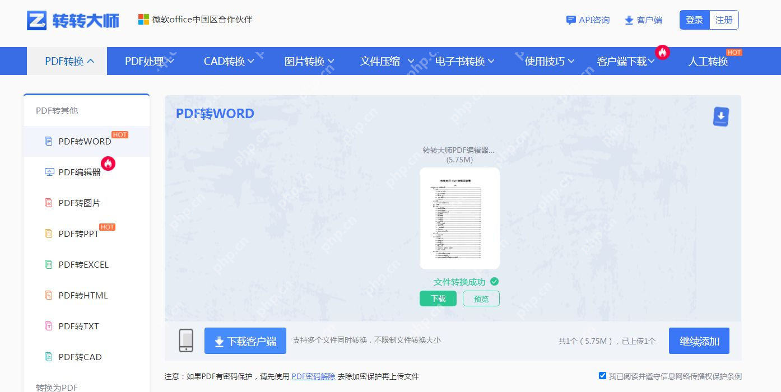Click the mobile phone icon near the bottom
The width and height of the screenshot is (781, 392).
tap(185, 340)
